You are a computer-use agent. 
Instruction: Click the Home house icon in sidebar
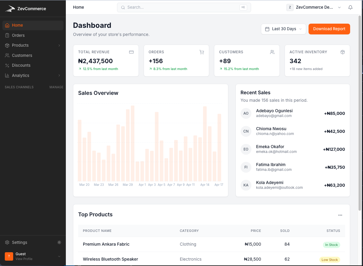tap(7, 25)
